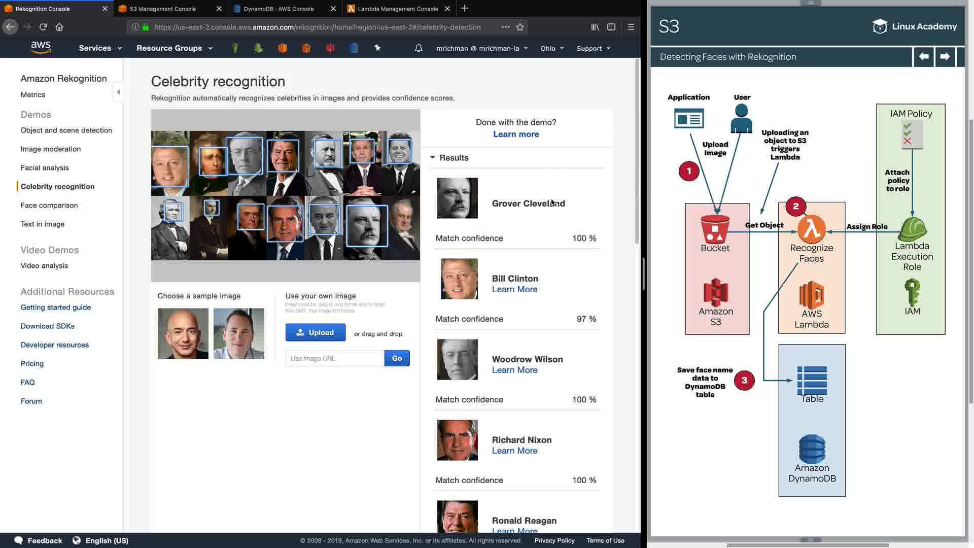
Task: Switch to Lambda Management Console tab
Action: [x=398, y=9]
